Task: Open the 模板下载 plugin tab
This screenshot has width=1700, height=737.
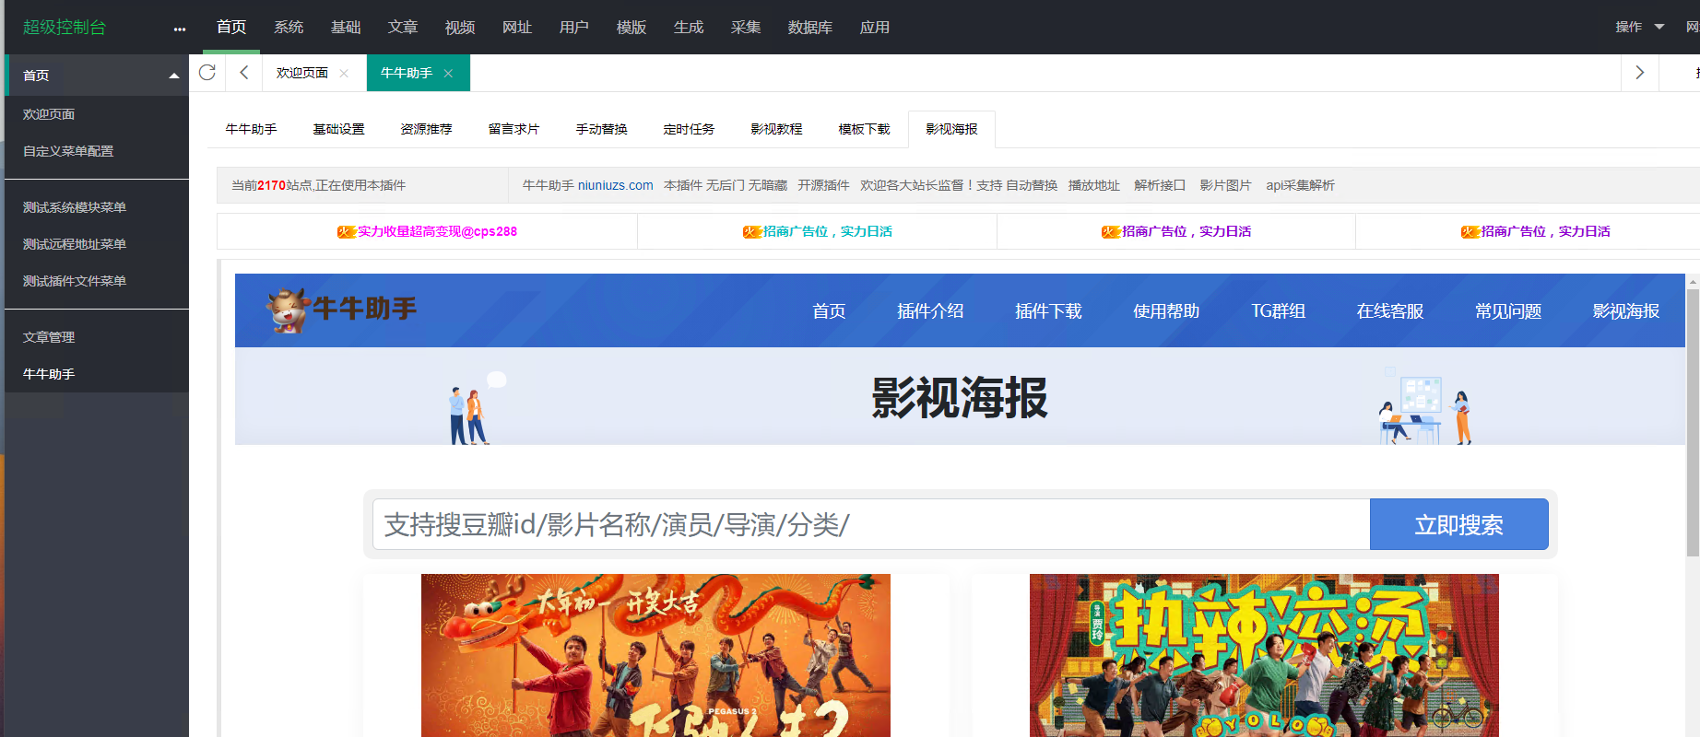Action: 865,129
